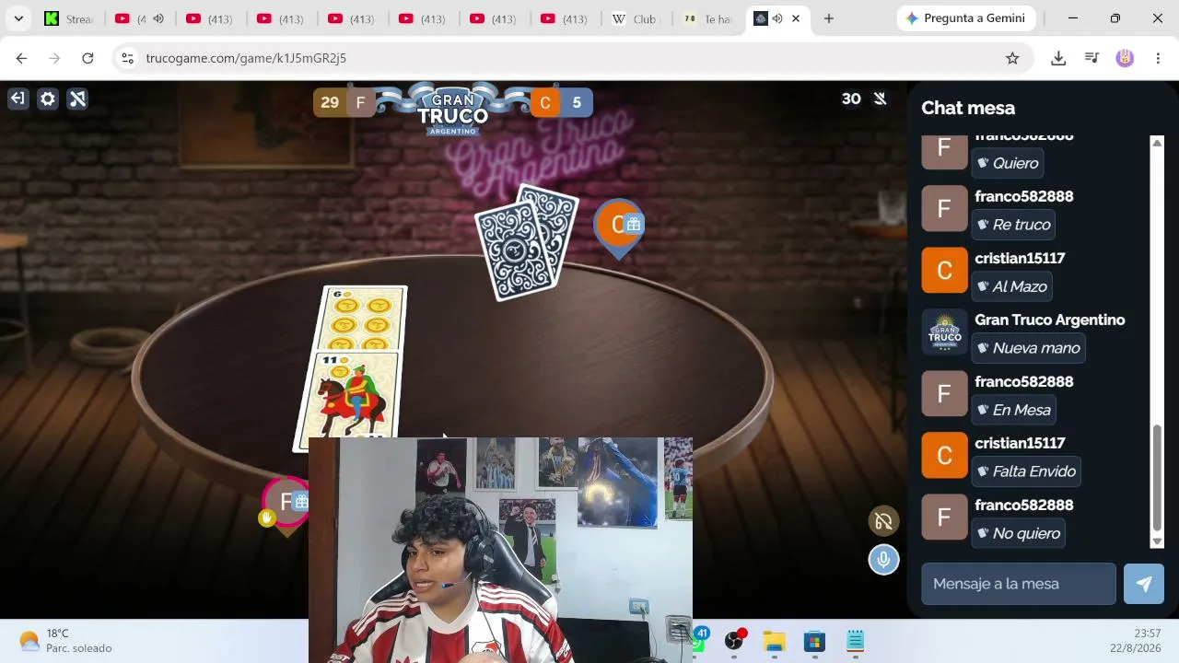The width and height of the screenshot is (1179, 663).
Task: Click team C's score of 5
Action: click(x=577, y=102)
